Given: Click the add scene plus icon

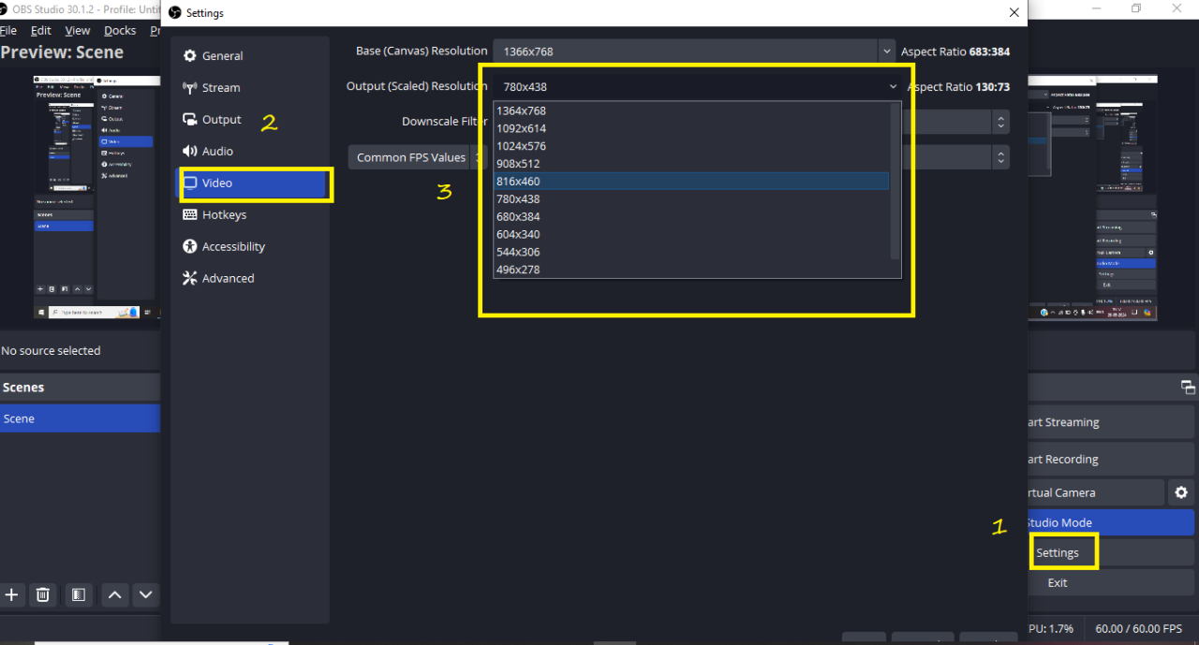Looking at the screenshot, I should pyautogui.click(x=12, y=594).
